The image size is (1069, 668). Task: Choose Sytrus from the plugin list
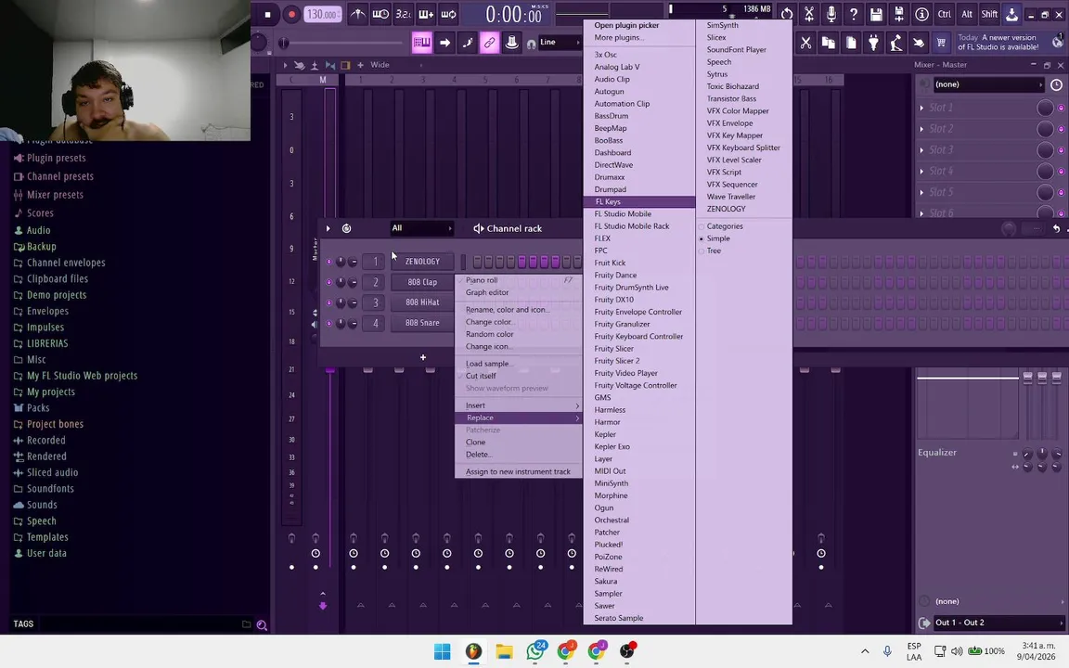pyautogui.click(x=717, y=74)
